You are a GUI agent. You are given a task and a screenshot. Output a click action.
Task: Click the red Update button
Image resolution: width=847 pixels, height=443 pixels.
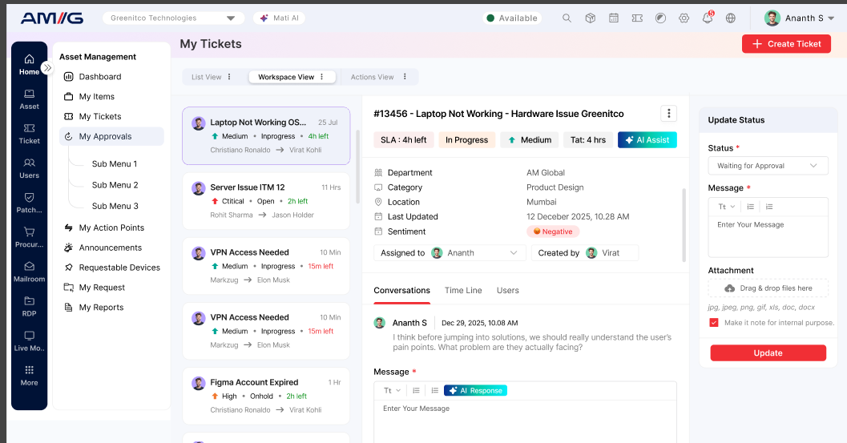coord(768,352)
